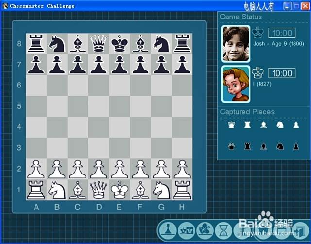311x244 pixels.
Task: Click the 10:00 clock beside I (1827)
Action: [282, 73]
